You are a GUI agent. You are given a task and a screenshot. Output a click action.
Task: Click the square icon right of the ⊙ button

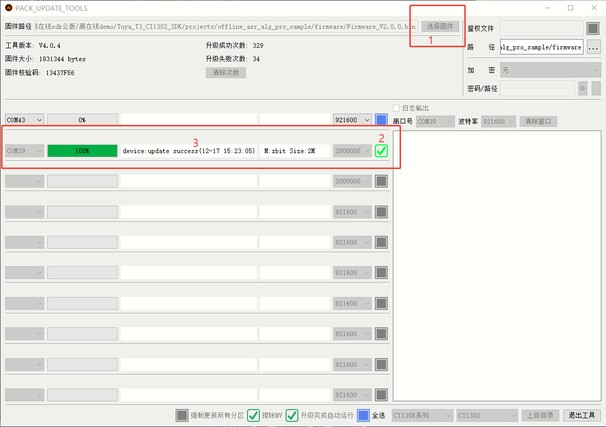[x=596, y=88]
